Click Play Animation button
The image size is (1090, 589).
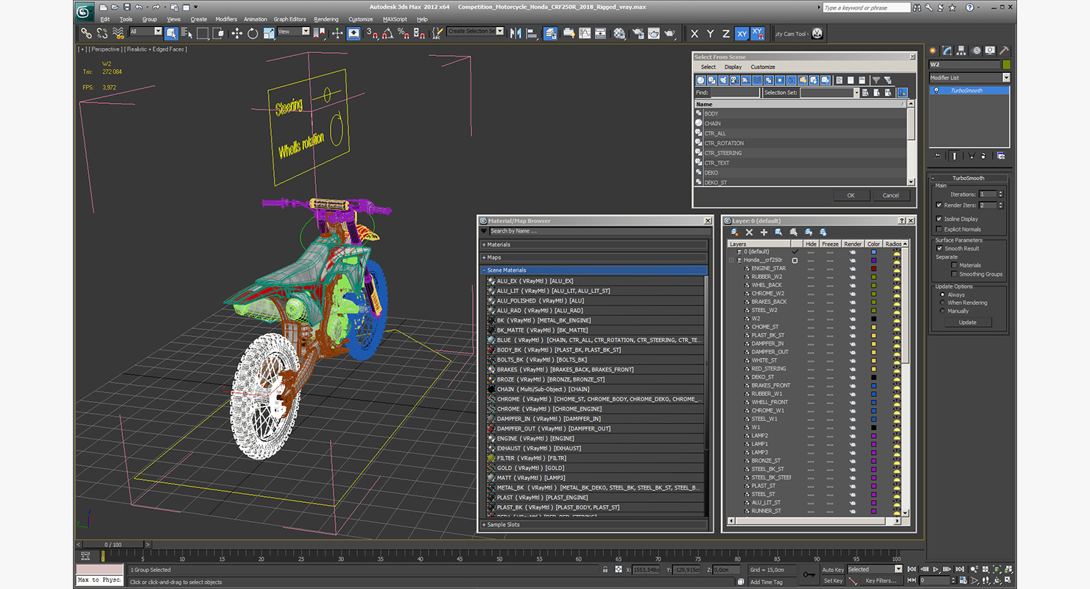pyautogui.click(x=936, y=569)
